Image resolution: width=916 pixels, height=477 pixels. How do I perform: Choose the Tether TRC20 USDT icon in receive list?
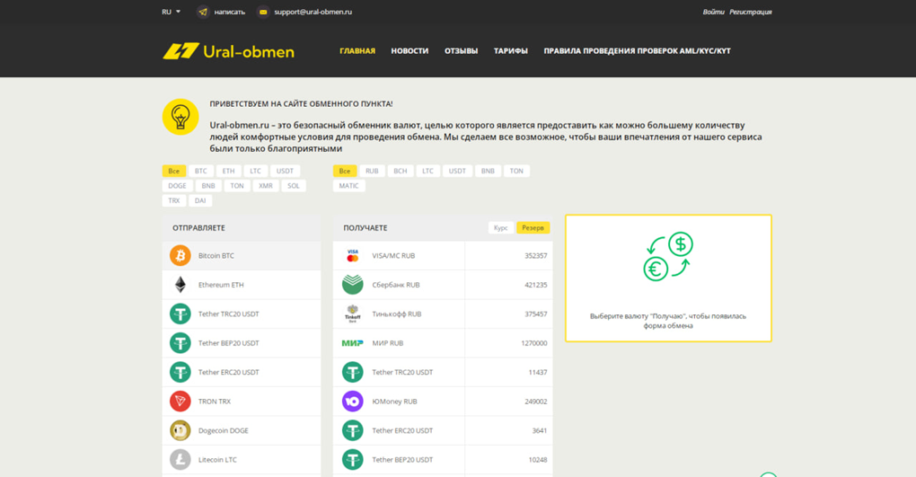pyautogui.click(x=353, y=373)
